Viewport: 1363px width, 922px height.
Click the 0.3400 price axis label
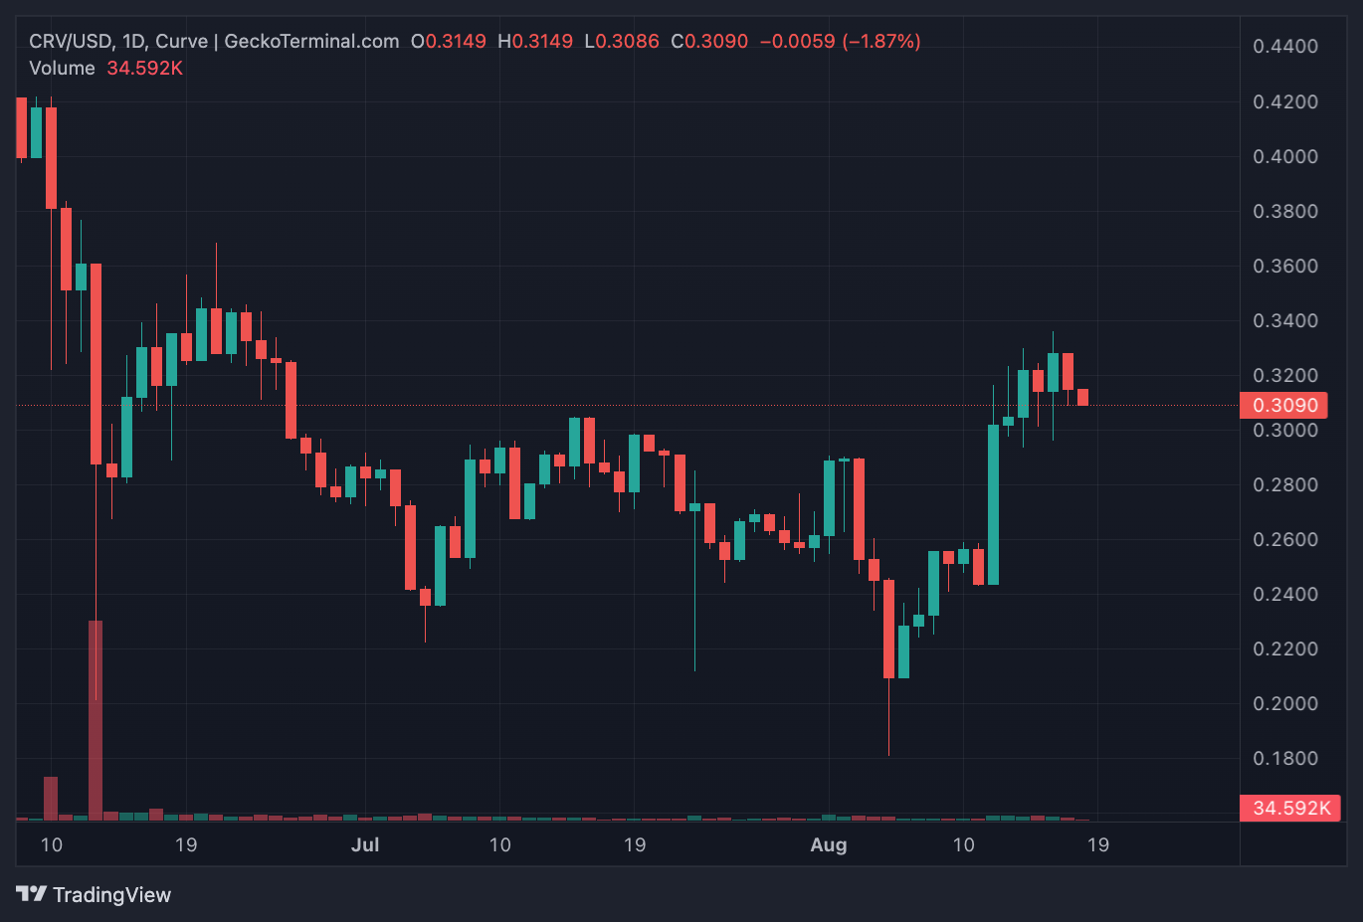pos(1285,320)
